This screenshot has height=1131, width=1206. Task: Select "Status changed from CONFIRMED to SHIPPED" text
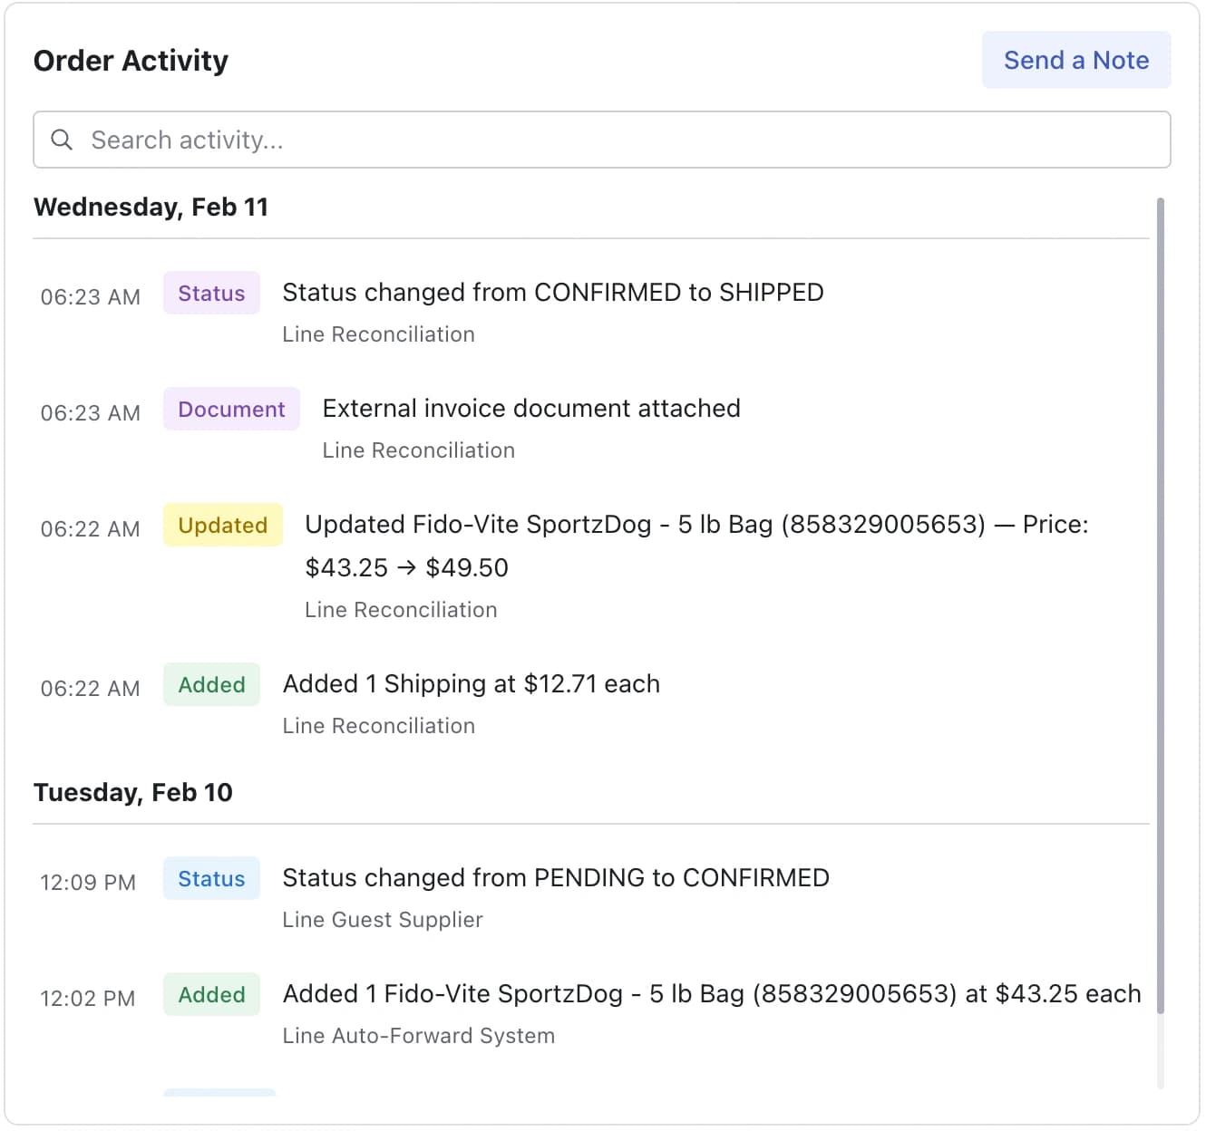tap(553, 293)
